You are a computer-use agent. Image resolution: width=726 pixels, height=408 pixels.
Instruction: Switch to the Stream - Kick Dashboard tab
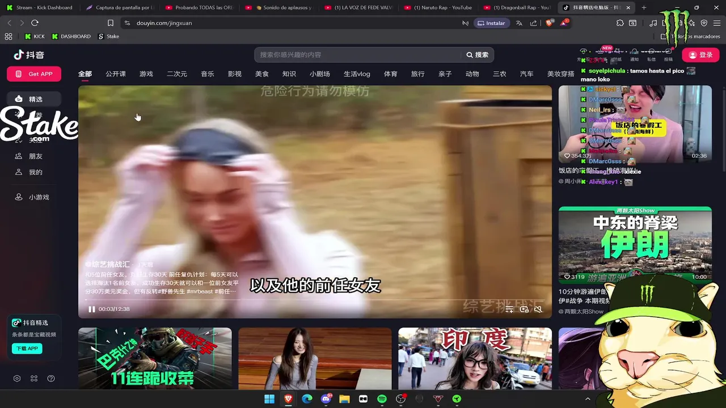point(40,7)
